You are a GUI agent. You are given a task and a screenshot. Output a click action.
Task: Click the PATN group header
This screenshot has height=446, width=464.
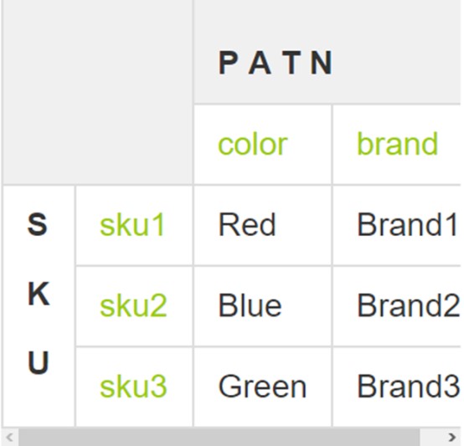coord(276,63)
